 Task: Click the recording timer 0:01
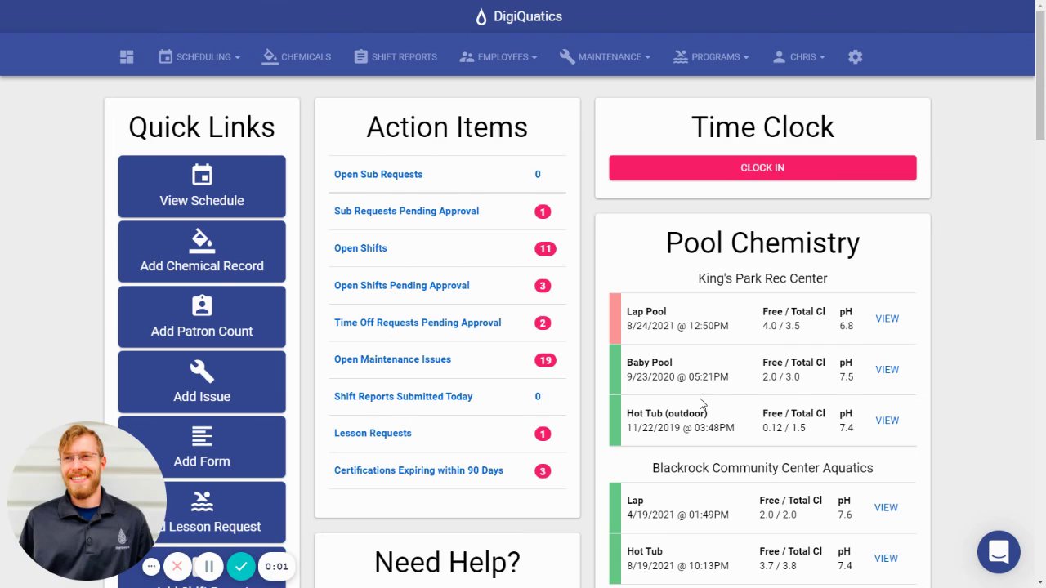(276, 566)
